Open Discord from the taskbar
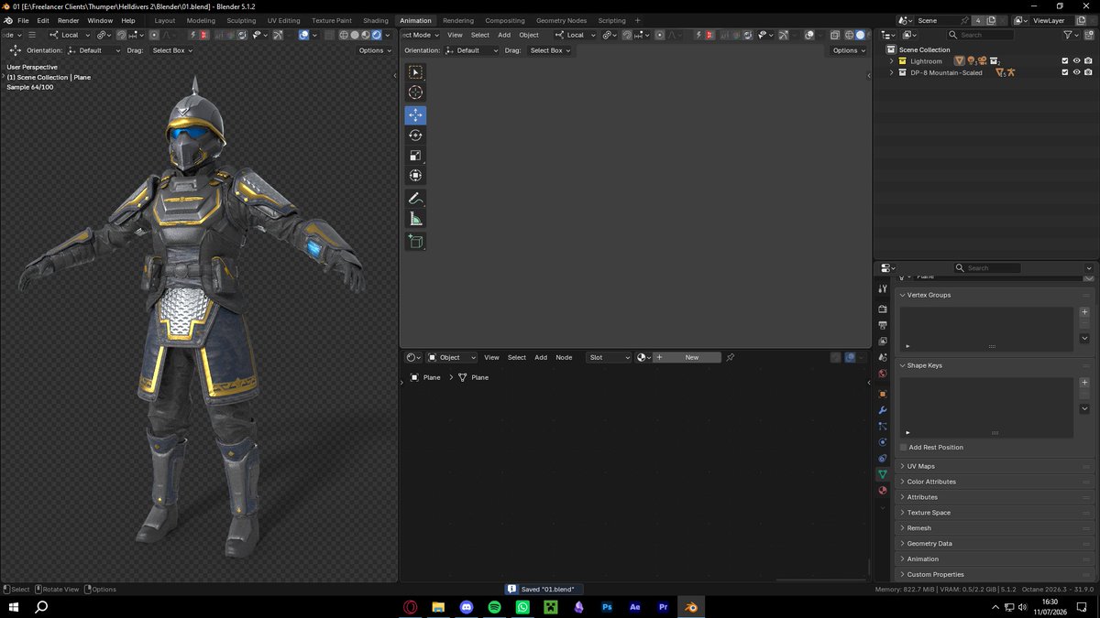The height and width of the screenshot is (618, 1100). (467, 607)
